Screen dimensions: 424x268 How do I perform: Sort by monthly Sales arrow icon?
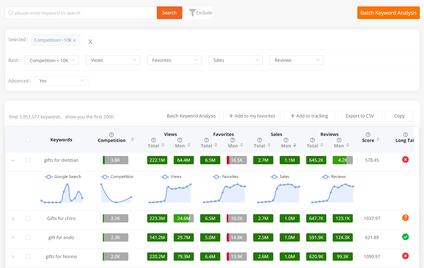pyautogui.click(x=295, y=145)
